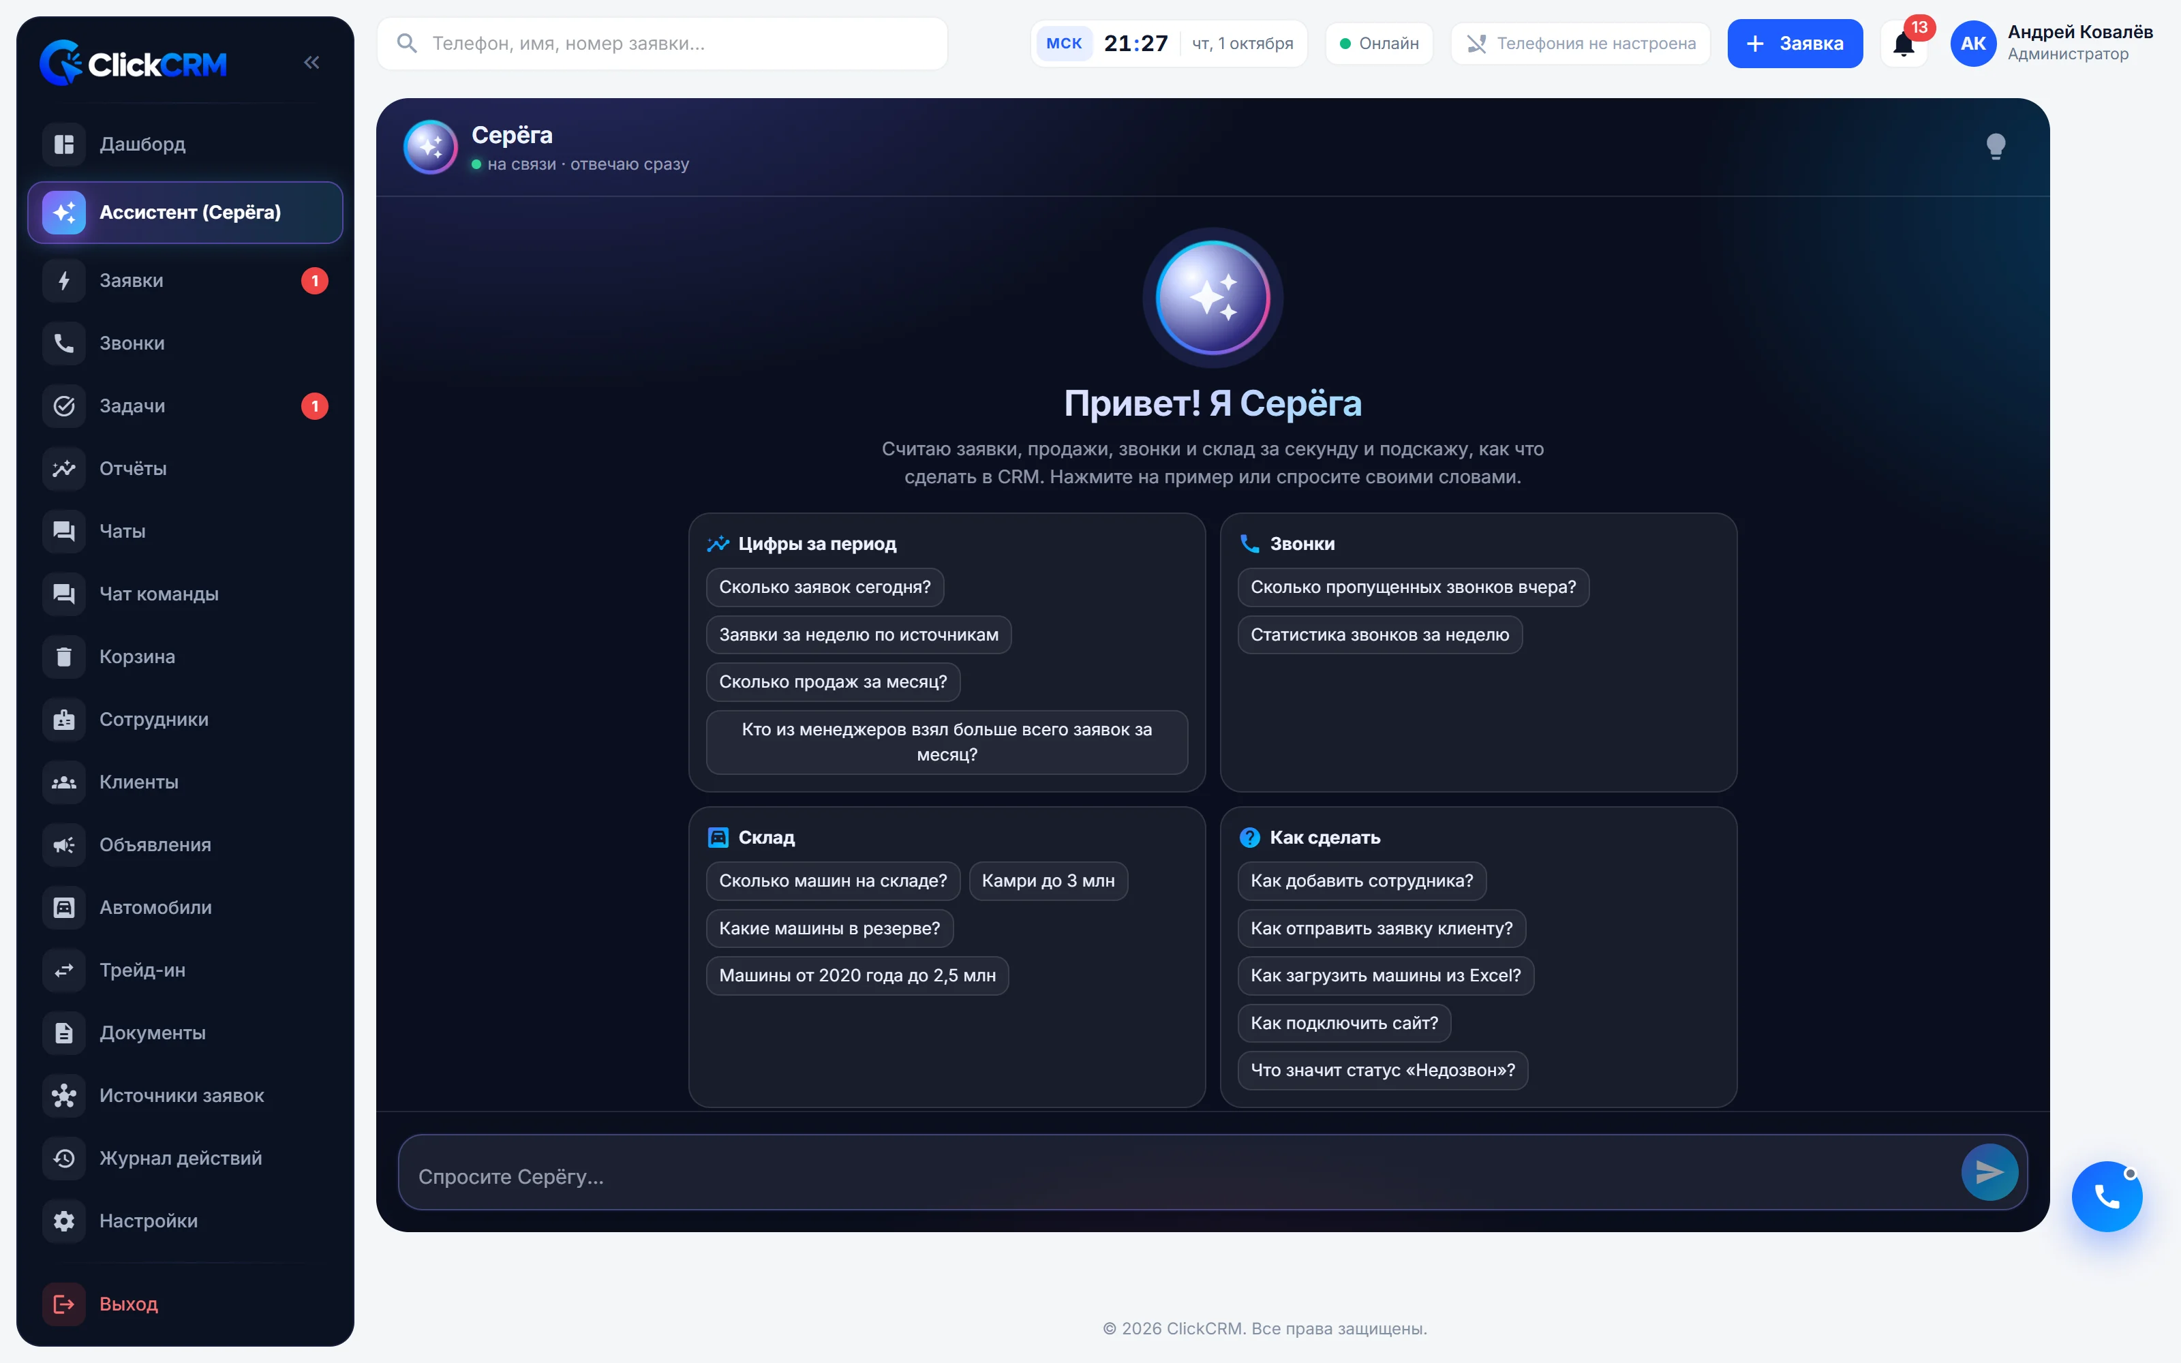Click the Автомобили car icon
This screenshot has height=1363, width=2181.
(x=64, y=908)
